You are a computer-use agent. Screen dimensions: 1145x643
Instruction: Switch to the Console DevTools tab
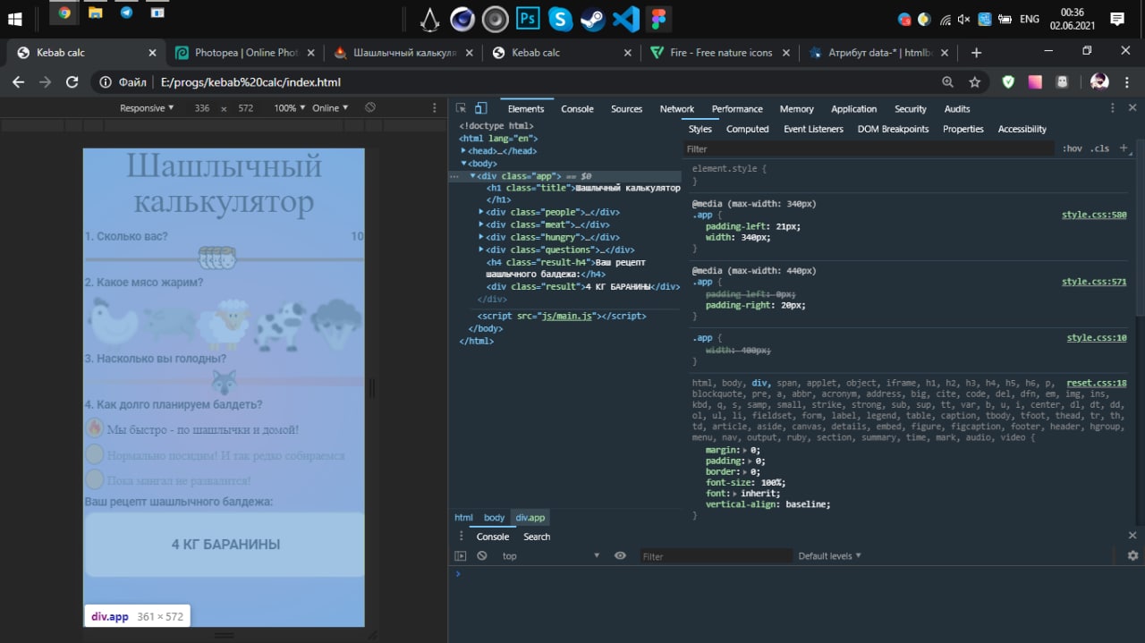tap(577, 109)
